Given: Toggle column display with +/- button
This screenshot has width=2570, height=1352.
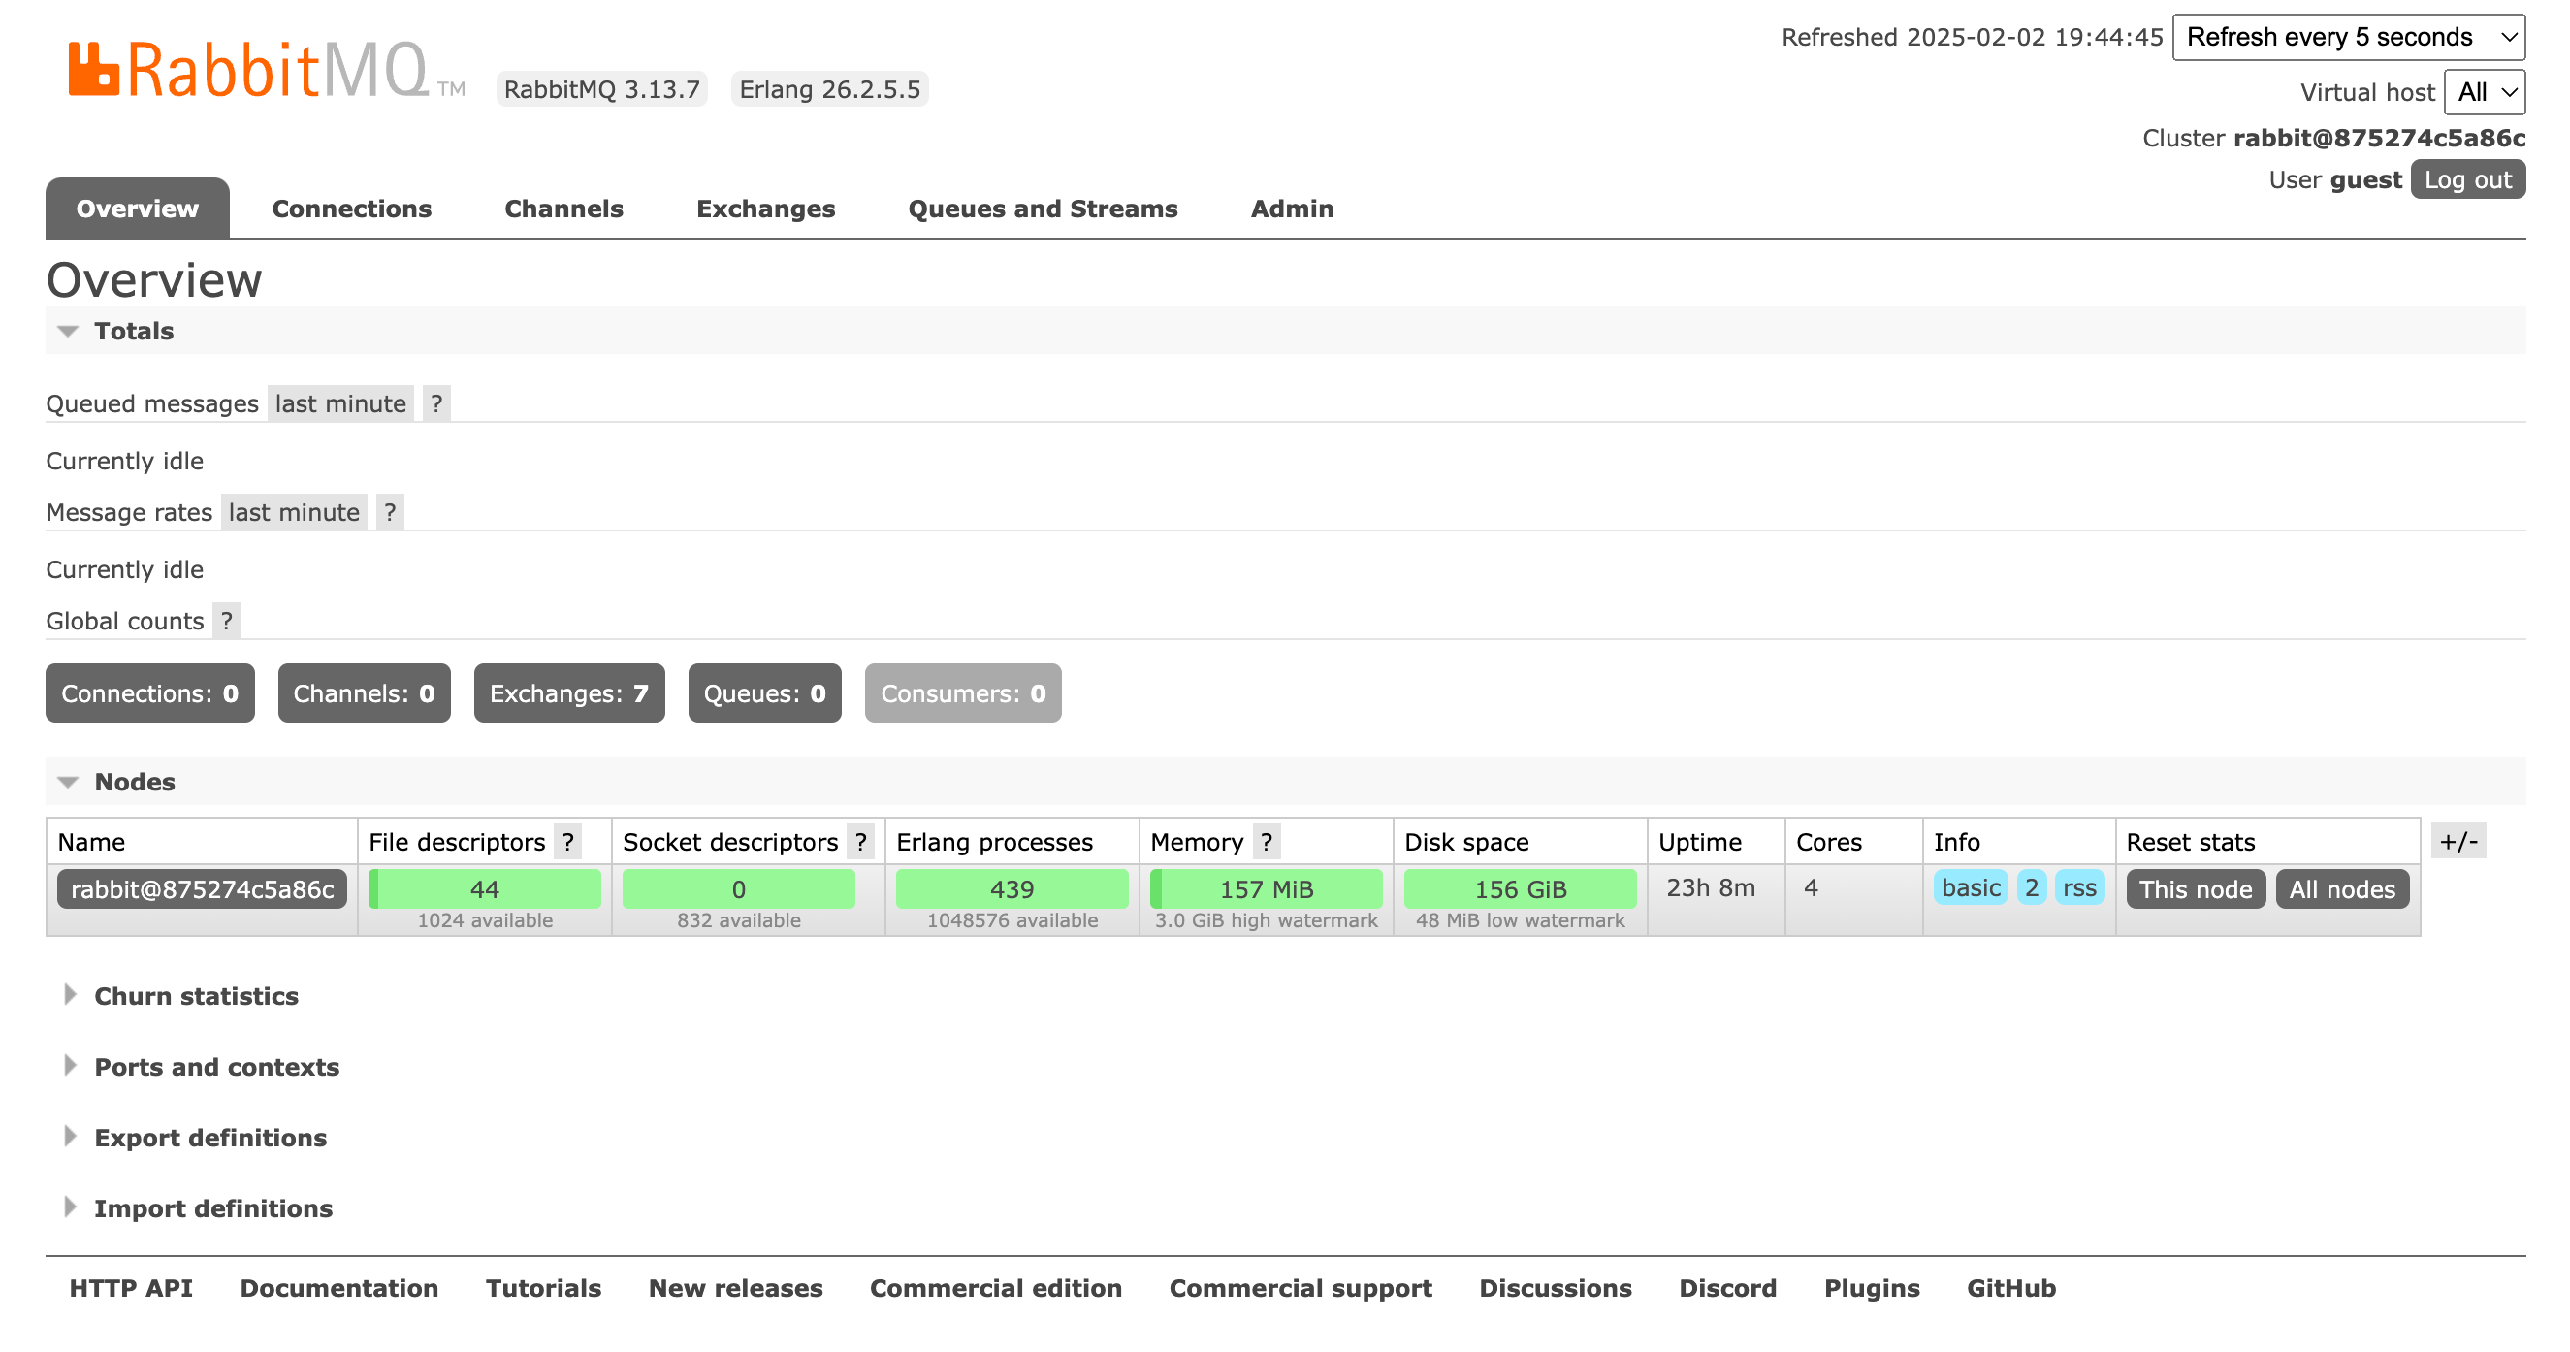Looking at the screenshot, I should point(2459,842).
